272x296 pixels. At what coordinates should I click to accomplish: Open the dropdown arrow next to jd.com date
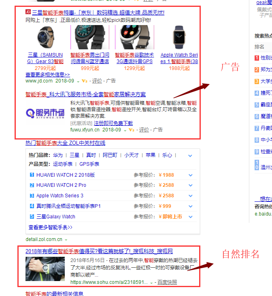point(78,81)
